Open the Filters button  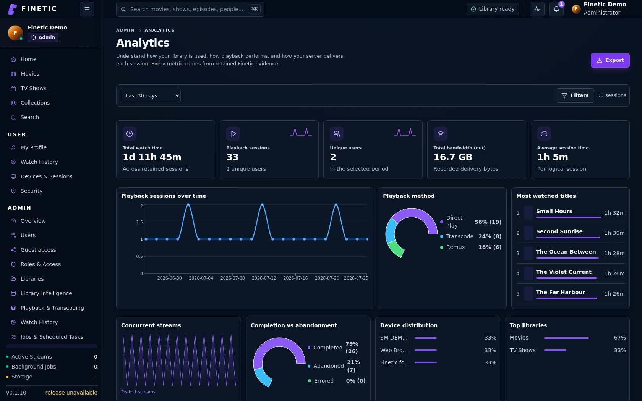pos(575,95)
